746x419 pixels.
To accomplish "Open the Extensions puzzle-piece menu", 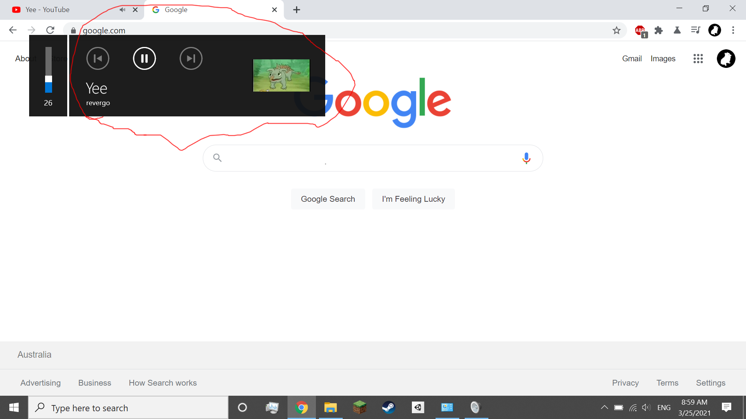I will click(x=659, y=30).
